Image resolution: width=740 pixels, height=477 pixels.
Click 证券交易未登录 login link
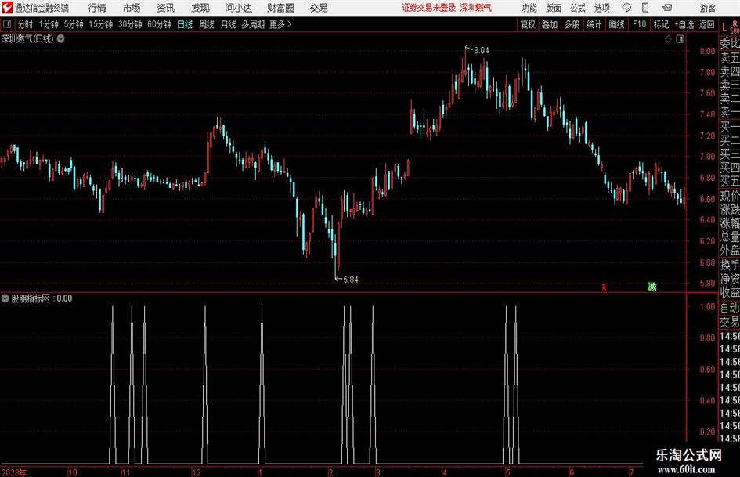429,8
